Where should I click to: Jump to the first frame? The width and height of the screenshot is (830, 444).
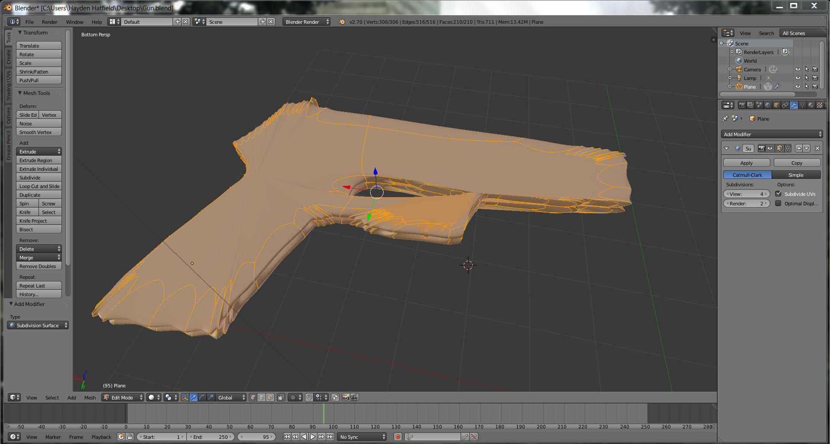pyautogui.click(x=287, y=437)
